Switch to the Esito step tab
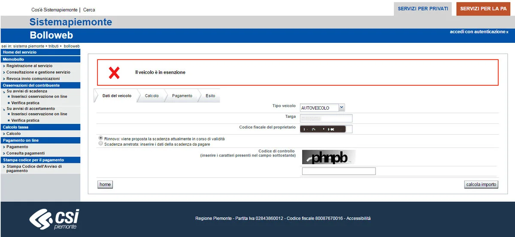Viewport: 515px width, 237px height. pos(210,96)
